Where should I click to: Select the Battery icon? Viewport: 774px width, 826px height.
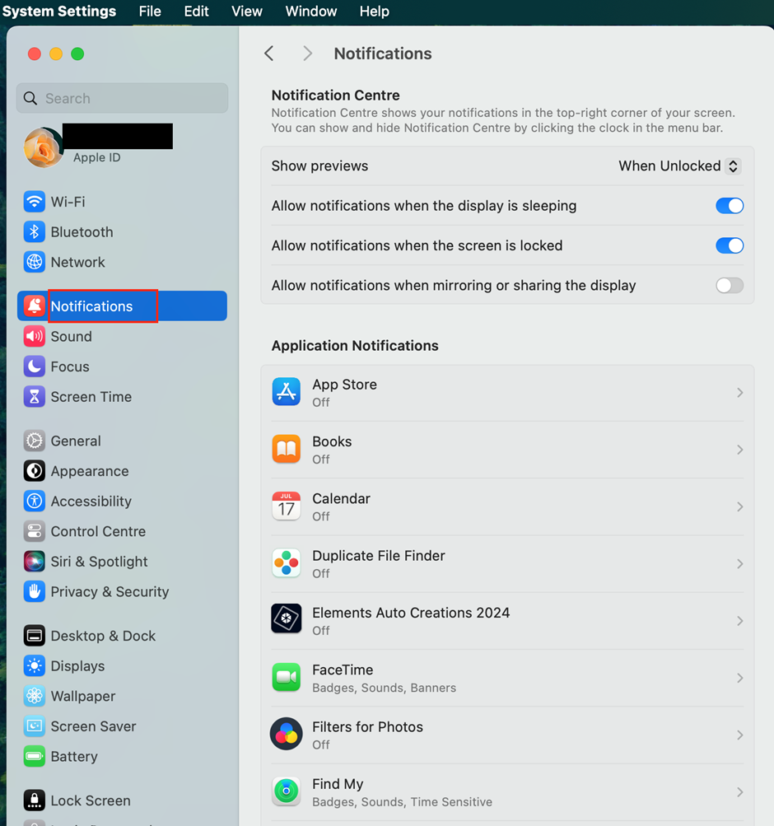point(35,757)
